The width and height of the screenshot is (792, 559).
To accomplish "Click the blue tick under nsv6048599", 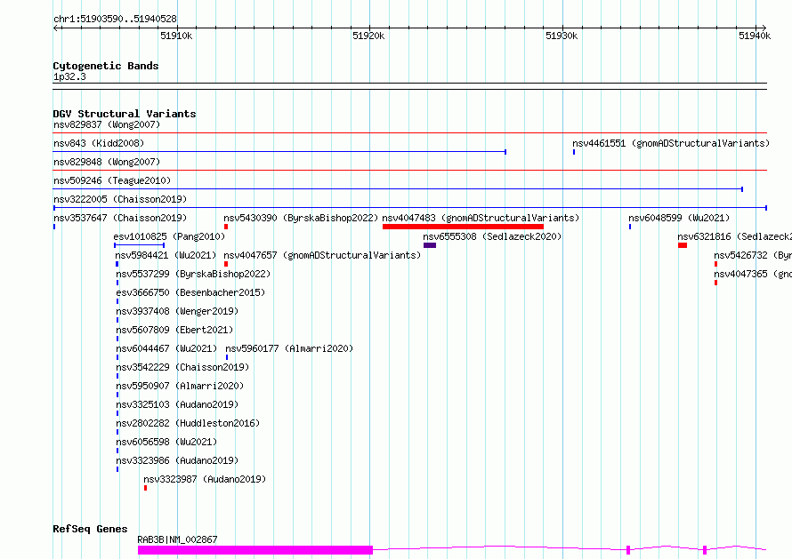I will (630, 227).
